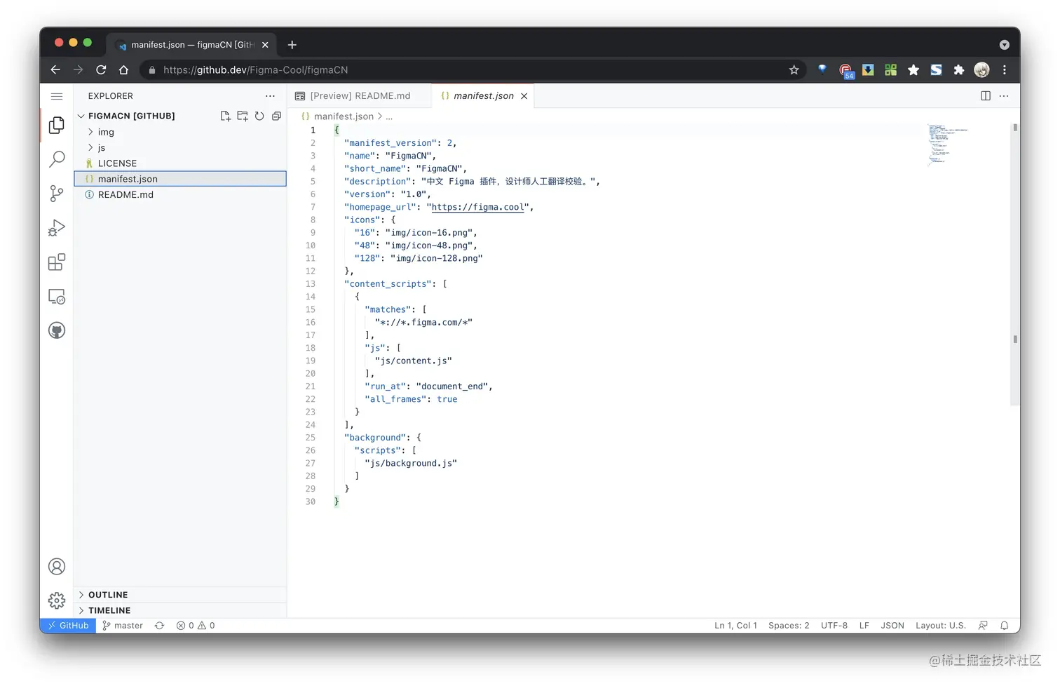Click the Split Editor Right icon

986,96
